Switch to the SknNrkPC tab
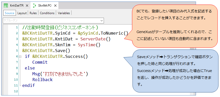 coord(44,6)
